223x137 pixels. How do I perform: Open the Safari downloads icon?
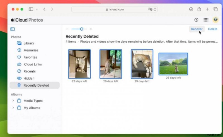(x=191, y=9)
